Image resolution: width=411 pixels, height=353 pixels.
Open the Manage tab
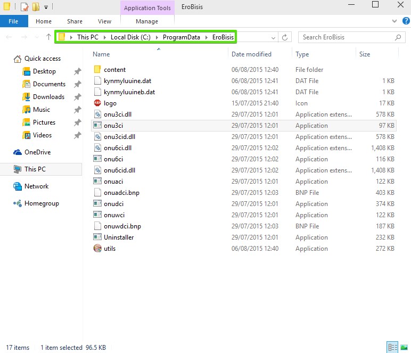pyautogui.click(x=147, y=21)
